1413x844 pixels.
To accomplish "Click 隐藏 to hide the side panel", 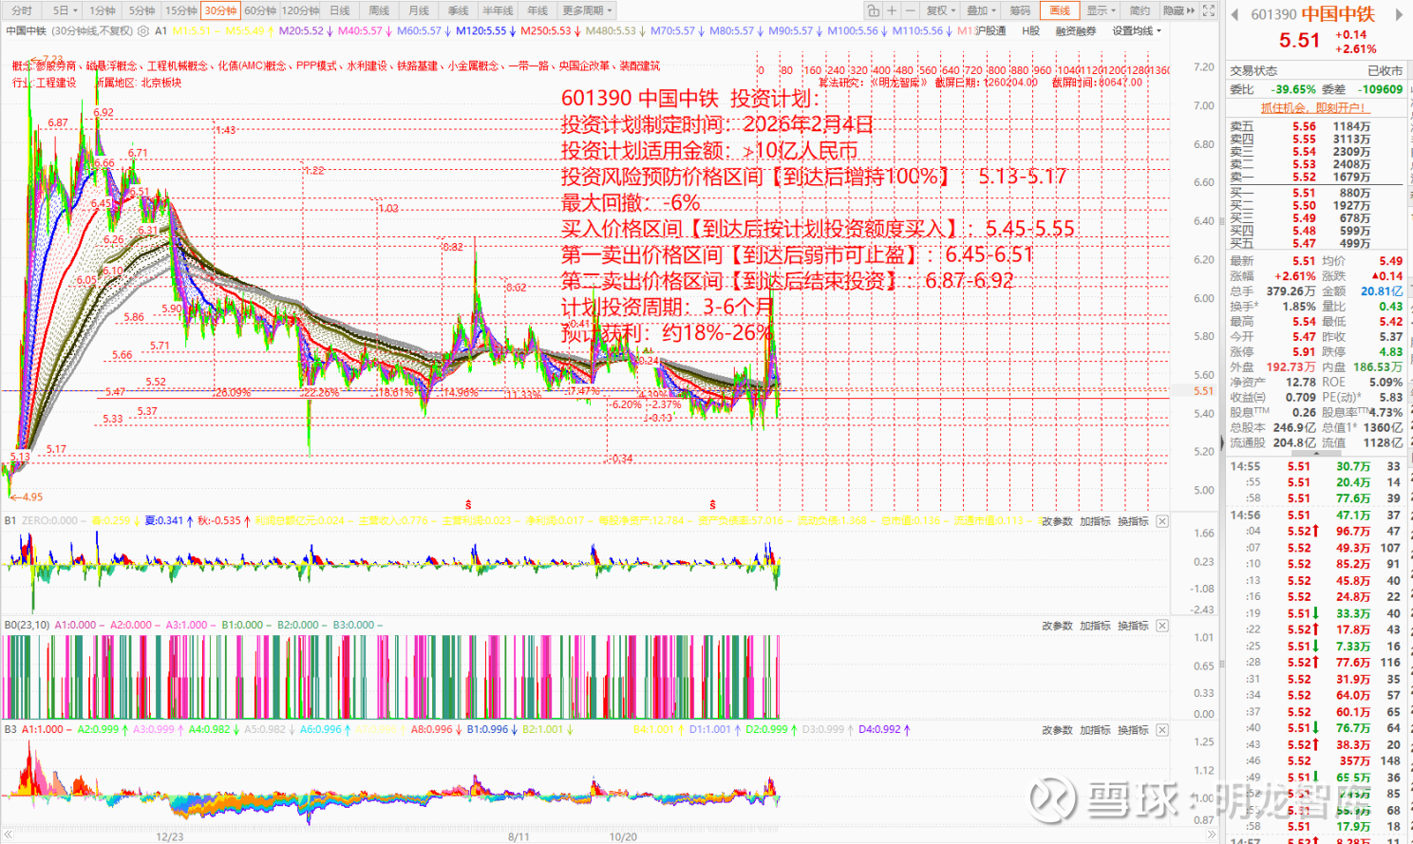I will pyautogui.click(x=1178, y=10).
